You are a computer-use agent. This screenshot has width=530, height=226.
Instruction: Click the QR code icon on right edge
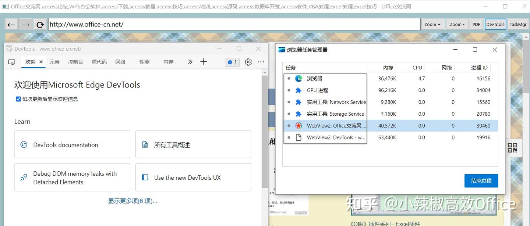(x=512, y=148)
